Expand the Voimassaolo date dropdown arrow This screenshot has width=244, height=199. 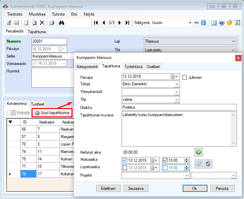click(64, 63)
